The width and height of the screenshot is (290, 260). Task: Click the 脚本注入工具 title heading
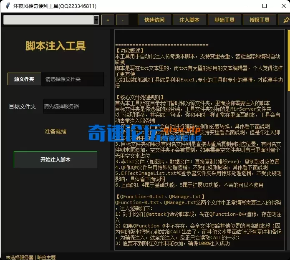pos(55,46)
